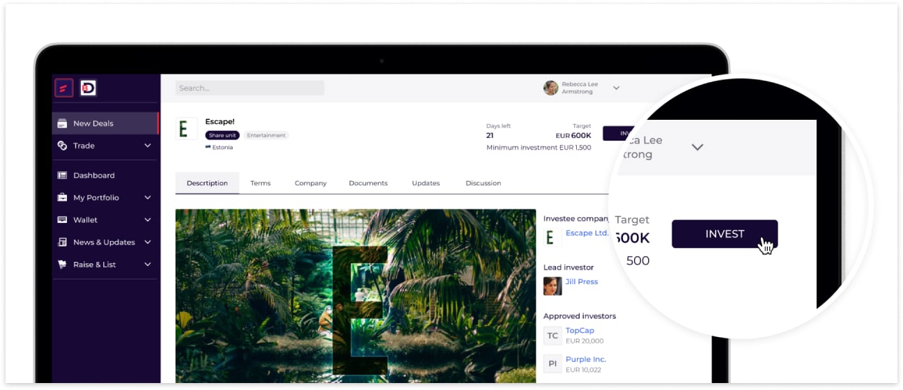Open News & Updates in the sidebar
Image resolution: width=903 pixels, height=390 pixels.
(x=105, y=242)
